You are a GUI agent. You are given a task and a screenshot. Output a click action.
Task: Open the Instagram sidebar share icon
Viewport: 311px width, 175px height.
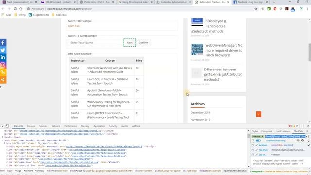[x=3, y=65]
